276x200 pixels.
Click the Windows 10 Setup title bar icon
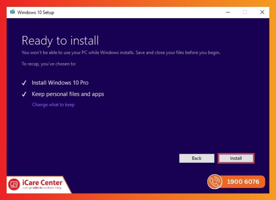click(12, 12)
